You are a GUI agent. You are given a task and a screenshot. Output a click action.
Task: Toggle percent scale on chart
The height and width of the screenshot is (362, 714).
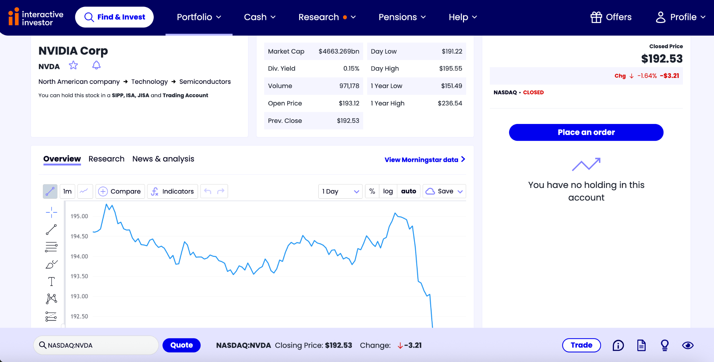(372, 191)
